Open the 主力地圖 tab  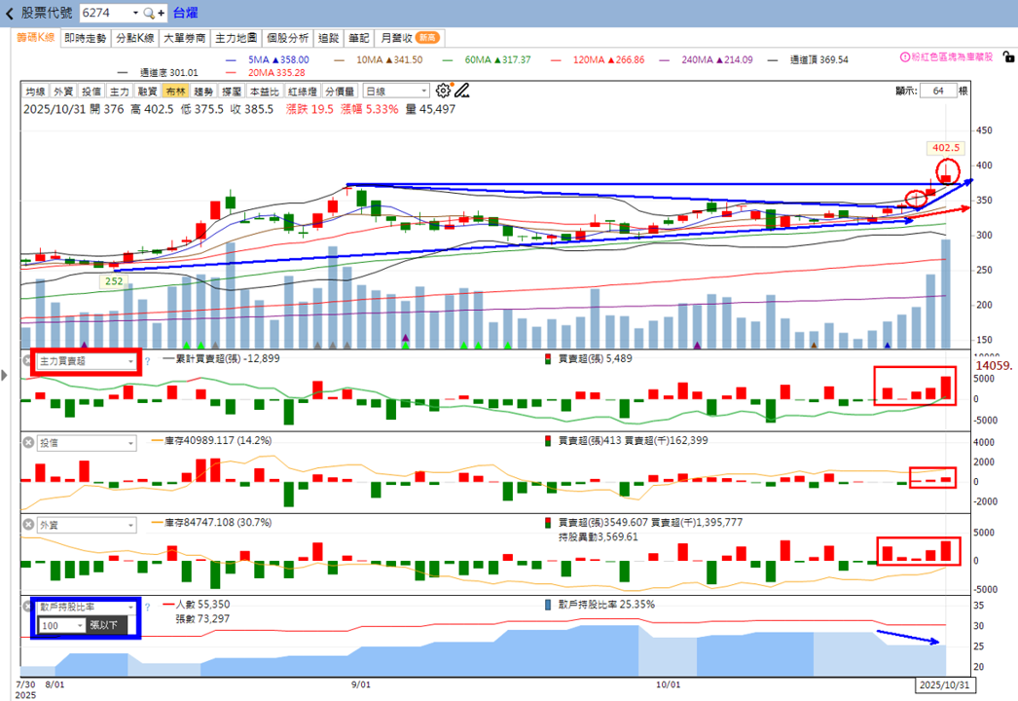(236, 38)
